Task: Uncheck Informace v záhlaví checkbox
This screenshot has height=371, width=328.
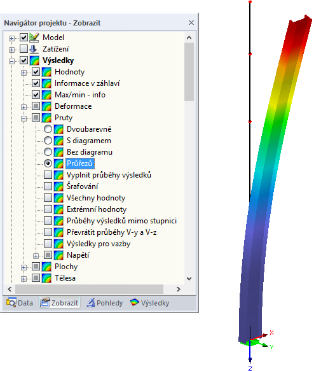Action: [x=36, y=83]
